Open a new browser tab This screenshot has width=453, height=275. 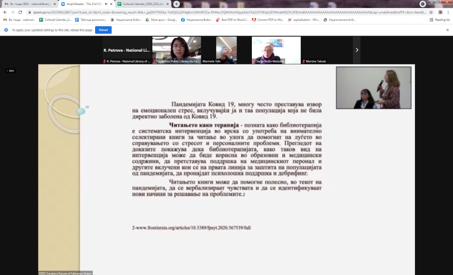(176, 4)
